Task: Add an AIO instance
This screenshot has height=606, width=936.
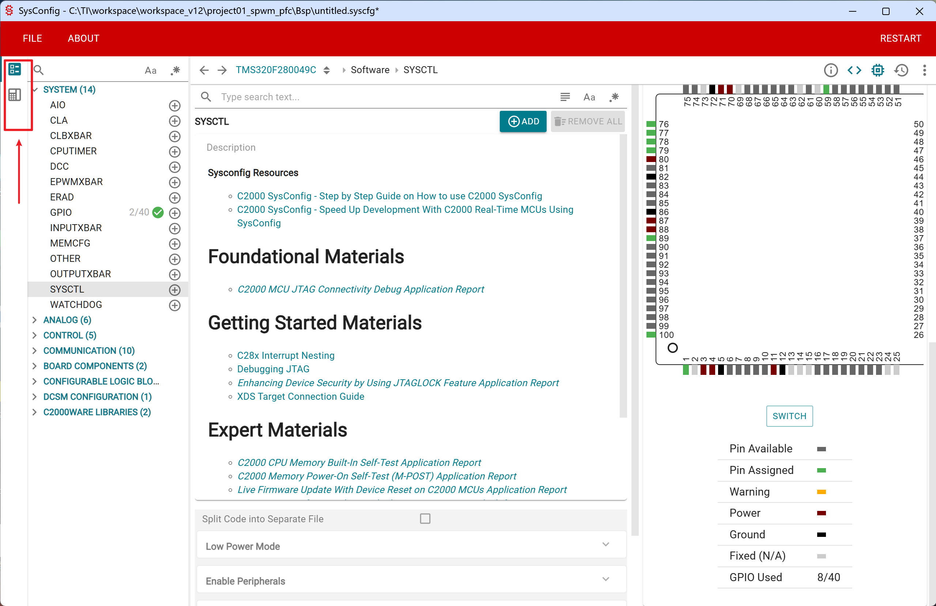Action: (x=175, y=105)
